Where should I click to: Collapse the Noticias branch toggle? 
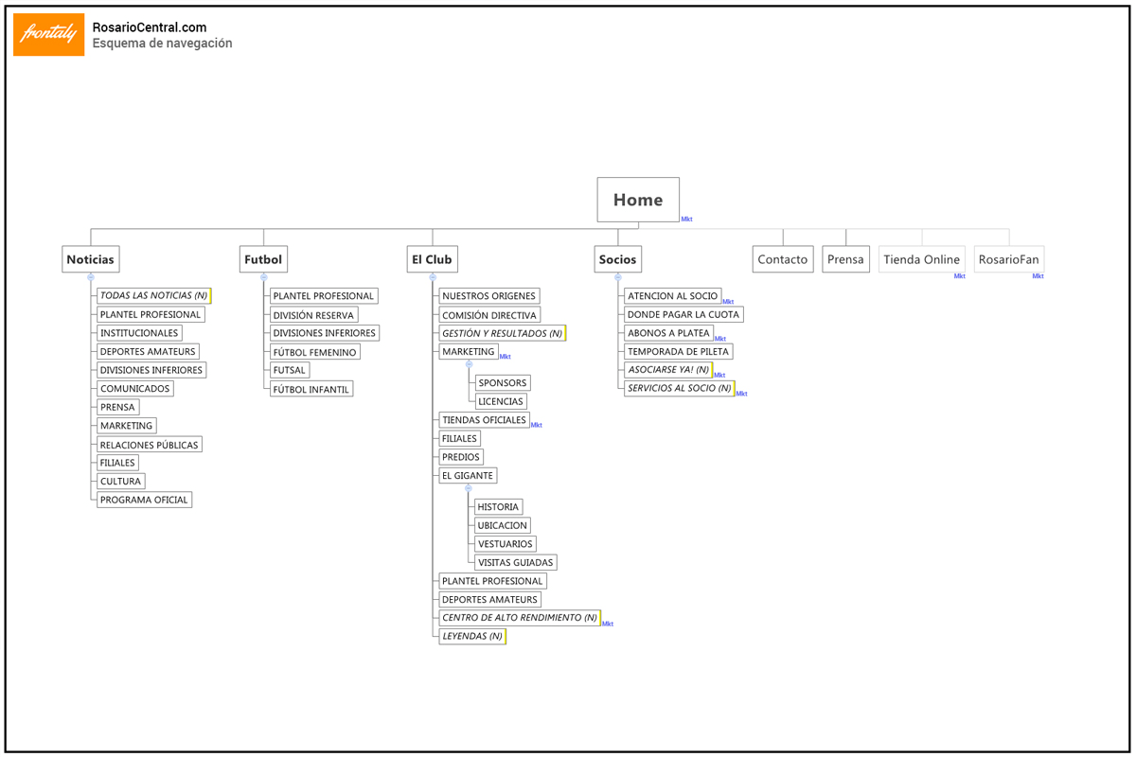click(91, 277)
